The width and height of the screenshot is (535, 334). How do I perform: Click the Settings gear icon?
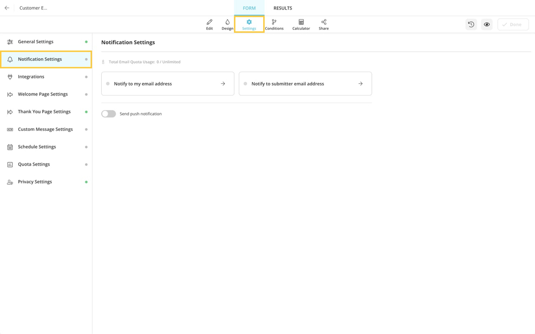tap(249, 22)
